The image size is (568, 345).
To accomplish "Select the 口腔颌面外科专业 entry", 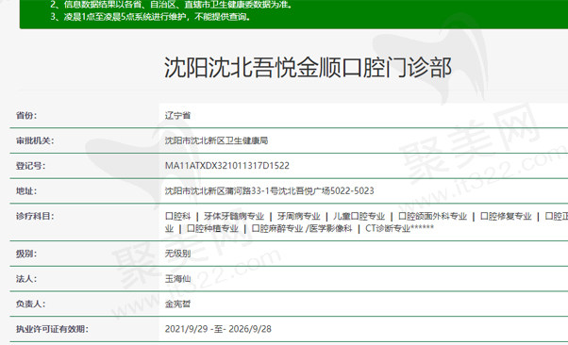I will click(x=432, y=216).
